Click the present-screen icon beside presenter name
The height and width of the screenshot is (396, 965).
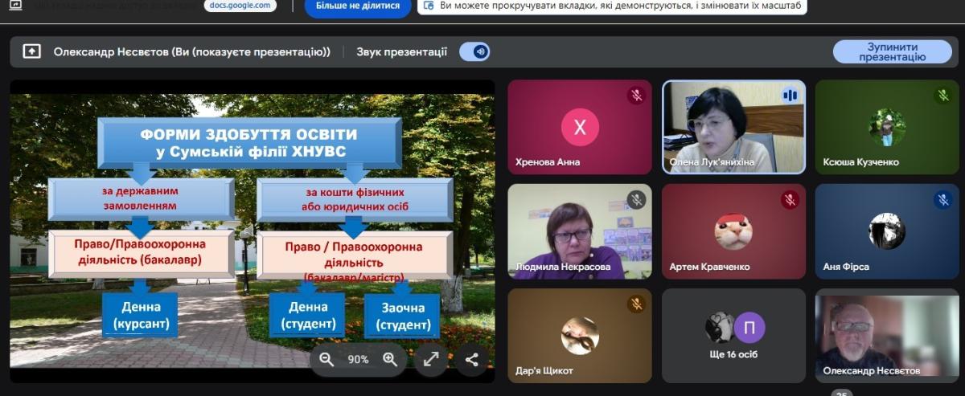coord(31,51)
